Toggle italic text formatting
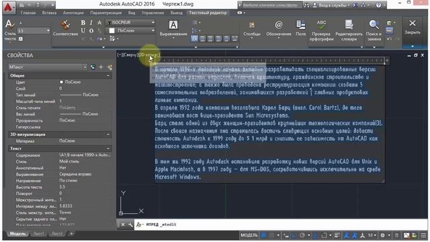430x242 pixels. (x=91, y=23)
